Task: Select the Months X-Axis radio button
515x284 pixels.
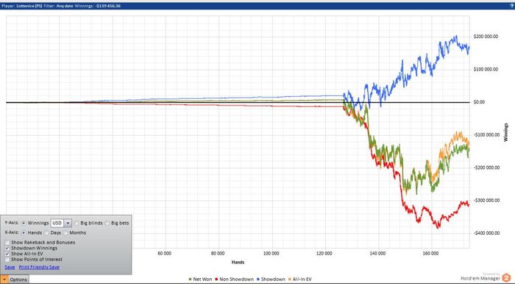Action: point(65,233)
